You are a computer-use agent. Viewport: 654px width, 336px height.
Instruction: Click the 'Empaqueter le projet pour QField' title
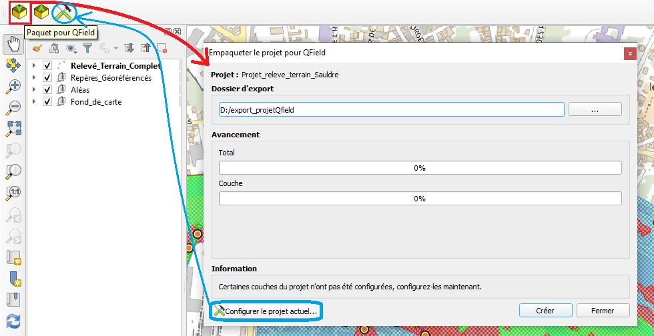267,53
